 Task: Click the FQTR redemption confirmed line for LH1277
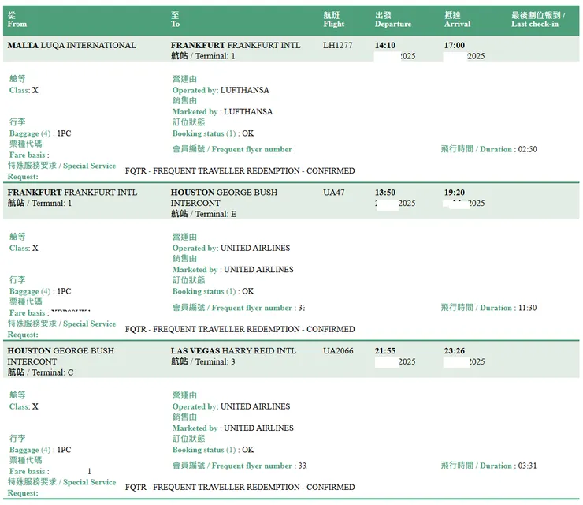tap(240, 171)
